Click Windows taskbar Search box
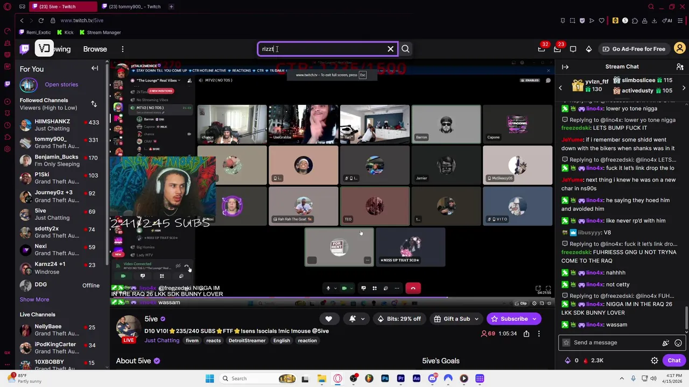The image size is (689, 387). [x=258, y=378]
